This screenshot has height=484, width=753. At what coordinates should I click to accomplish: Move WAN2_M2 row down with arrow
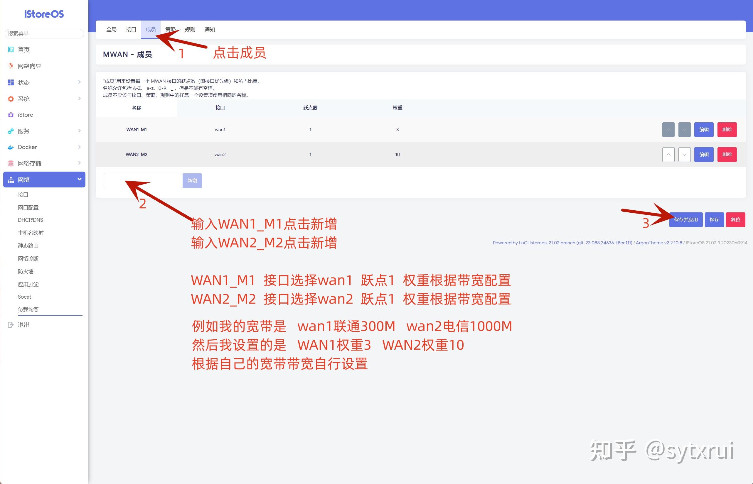coord(684,154)
